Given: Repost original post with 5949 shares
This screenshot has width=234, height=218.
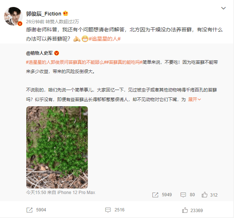Looking at the screenshot, I should 162,195.
